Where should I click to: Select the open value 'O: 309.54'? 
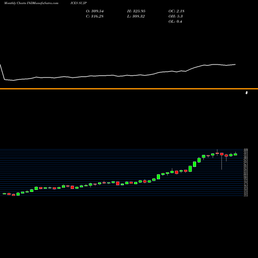coord(95,11)
